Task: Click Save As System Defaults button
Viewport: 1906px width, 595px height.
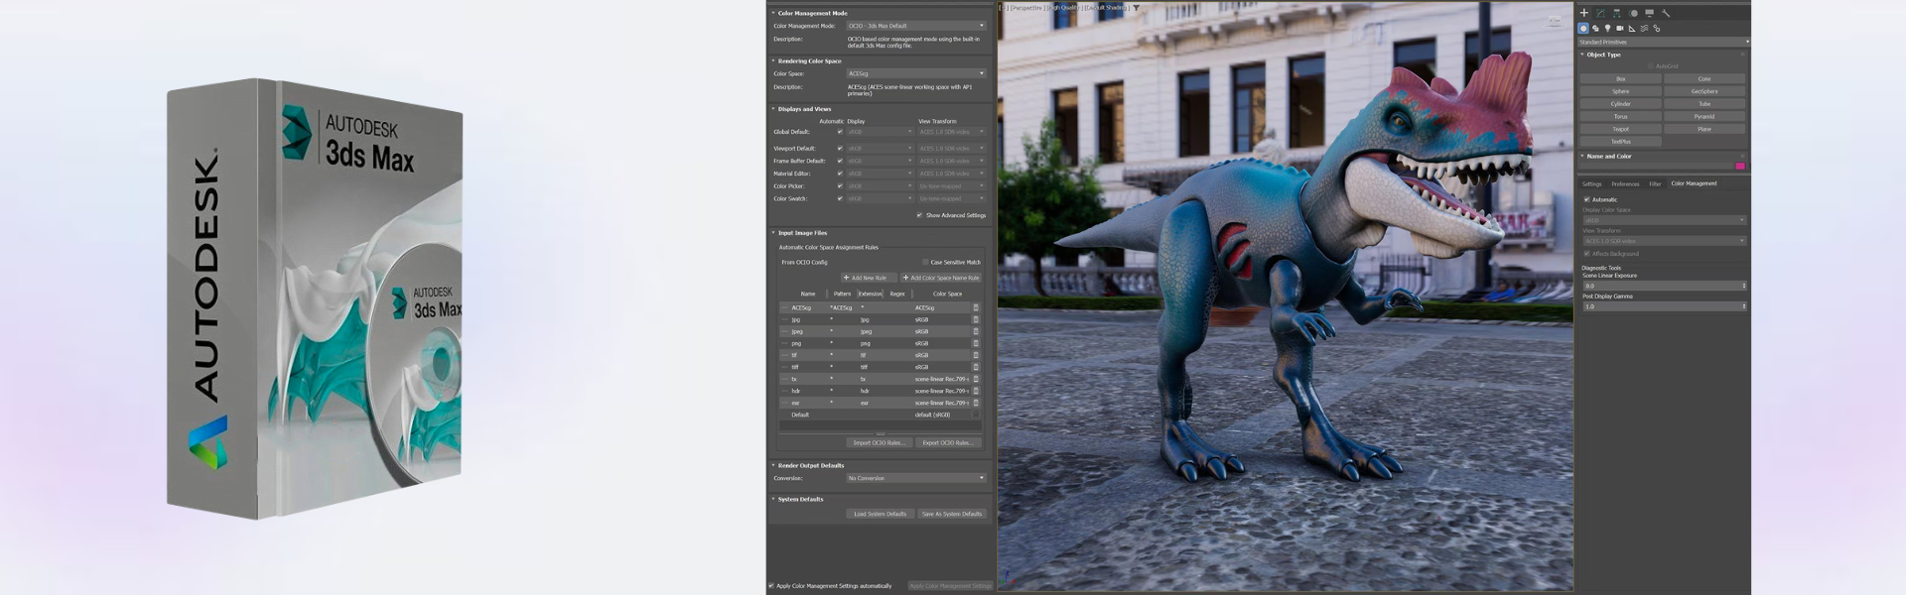Action: point(951,514)
